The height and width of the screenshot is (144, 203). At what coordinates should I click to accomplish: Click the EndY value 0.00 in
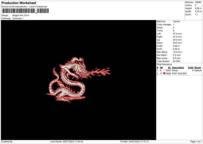click(x=176, y=49)
